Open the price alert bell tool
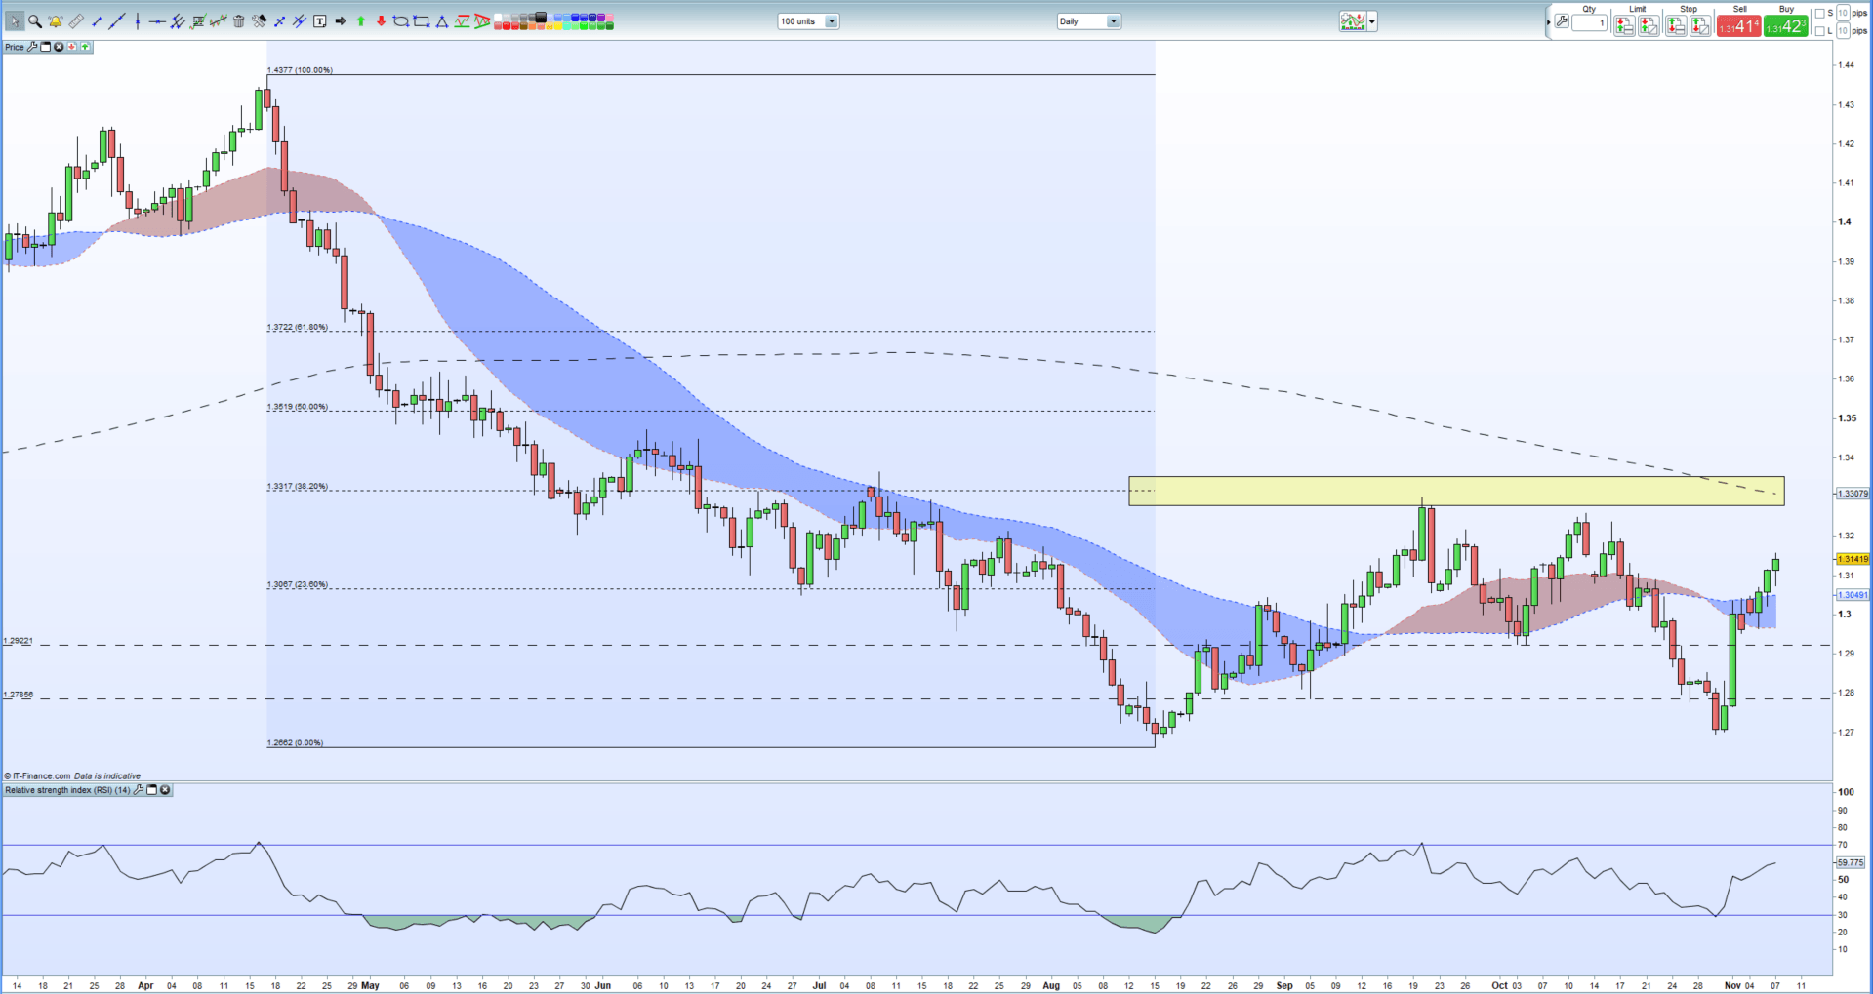Viewport: 1873px width, 994px height. point(56,21)
